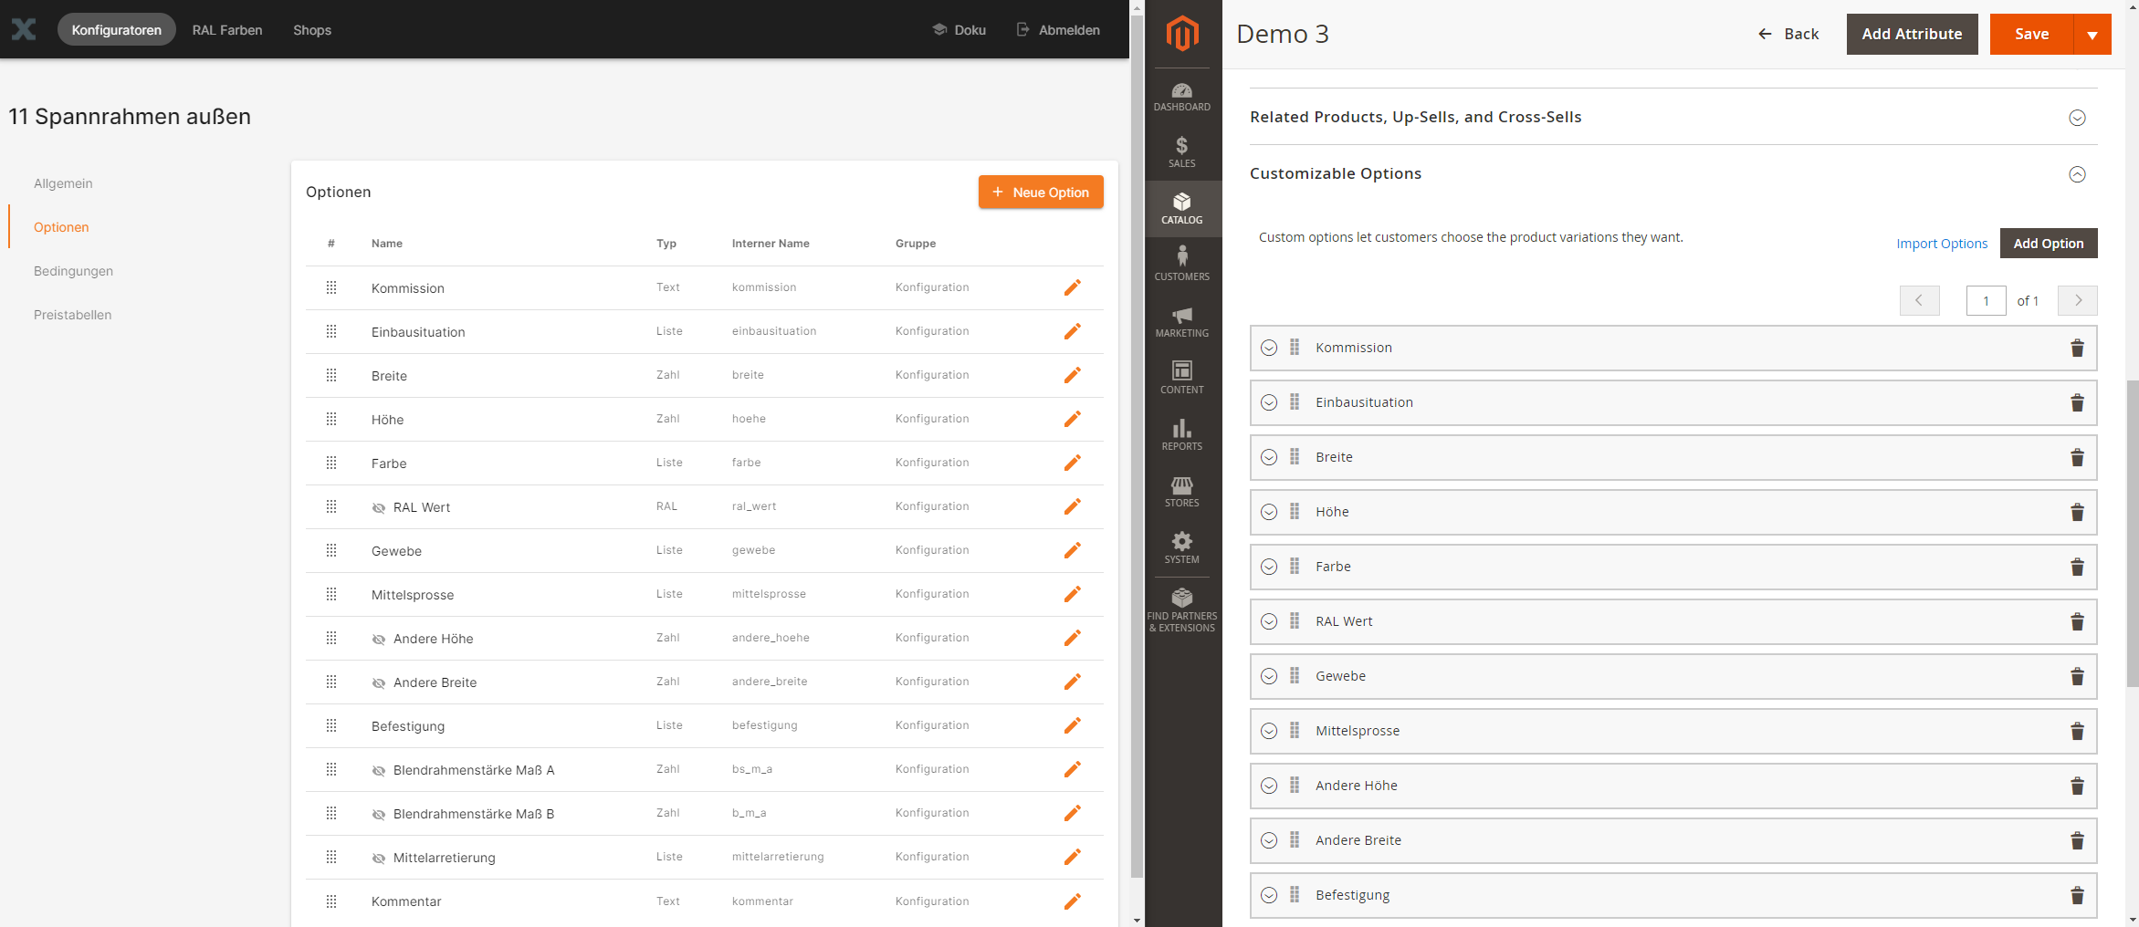
Task: Click the Neue Option button
Action: 1040,192
